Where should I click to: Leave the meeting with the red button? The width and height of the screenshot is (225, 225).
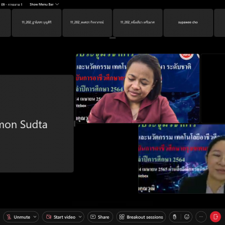216,217
